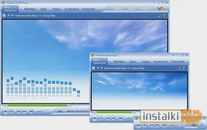207x130 pixels.
Task: Open title bar menu arrow in medium window
Action: pos(174,55)
